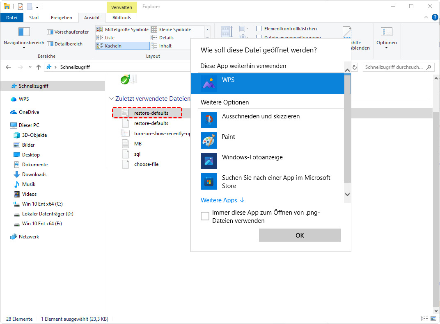Switch to large thumbnails view in status bar

point(433,319)
